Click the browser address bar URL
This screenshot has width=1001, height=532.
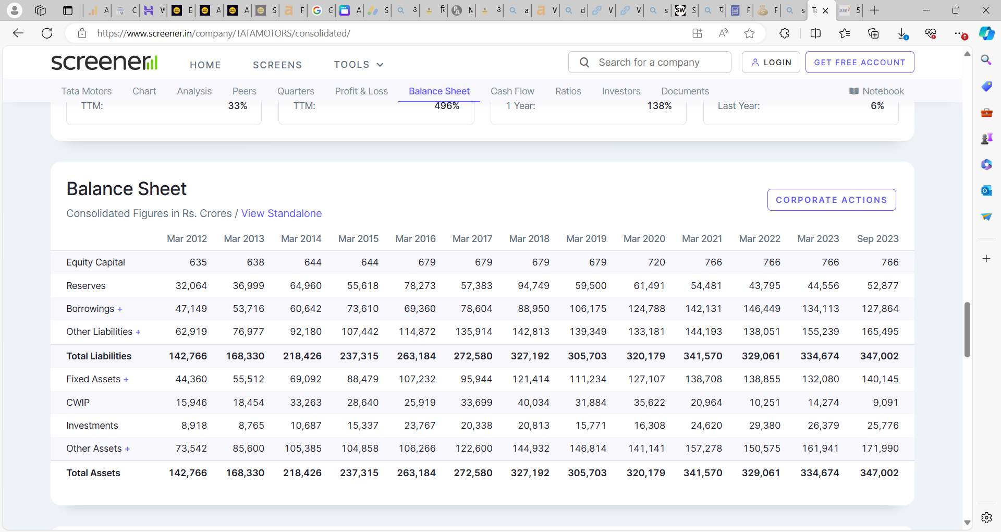223,33
